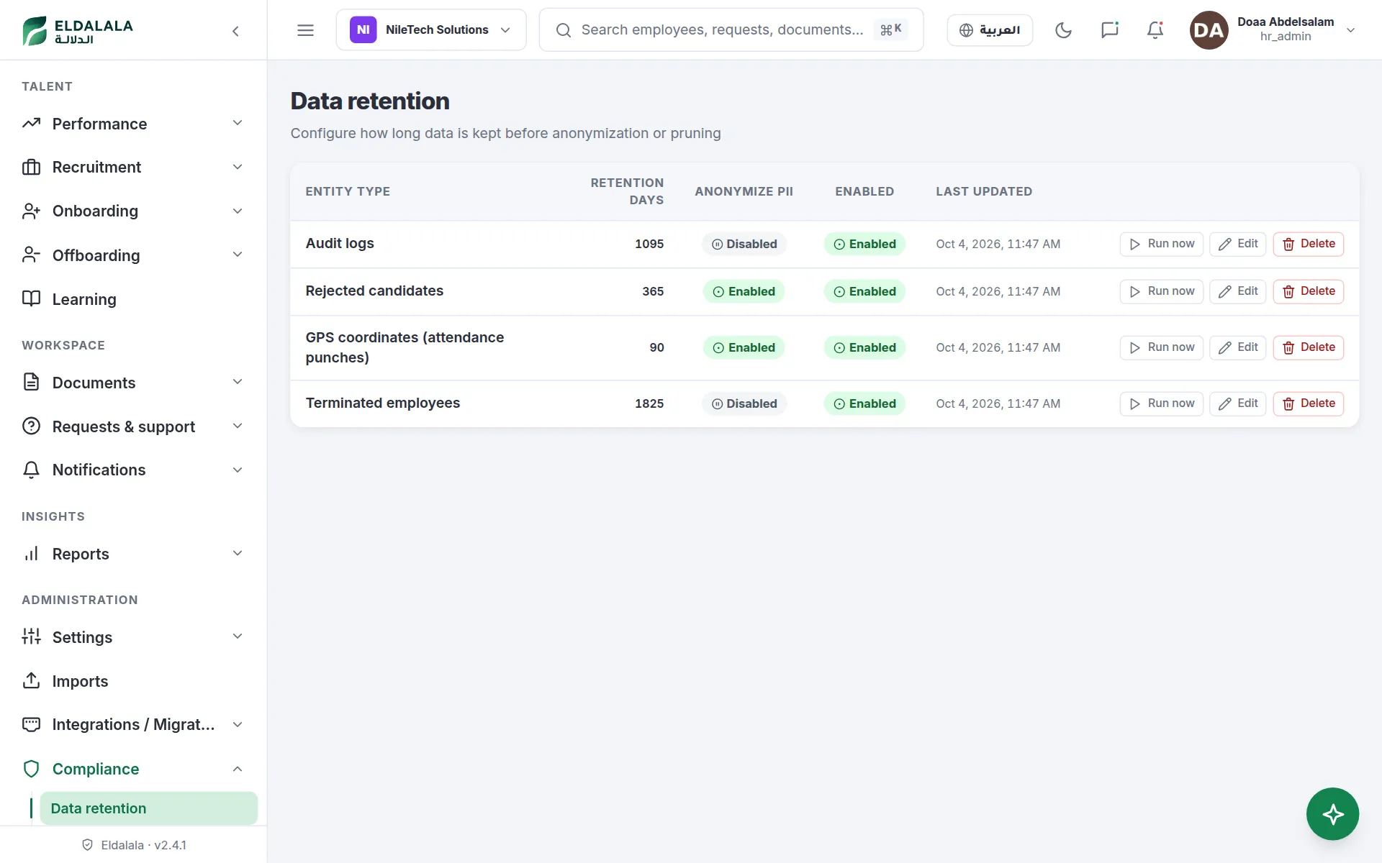This screenshot has height=863, width=1382.
Task: Click the Retention Days column header
Action: coord(627,191)
